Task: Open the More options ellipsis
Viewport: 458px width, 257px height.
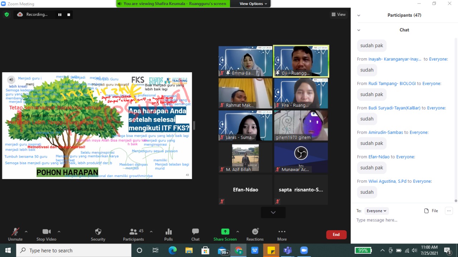Action: (x=282, y=232)
